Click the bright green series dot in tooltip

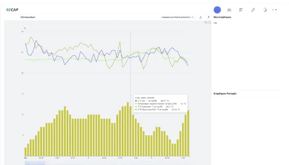[x=136, y=107]
